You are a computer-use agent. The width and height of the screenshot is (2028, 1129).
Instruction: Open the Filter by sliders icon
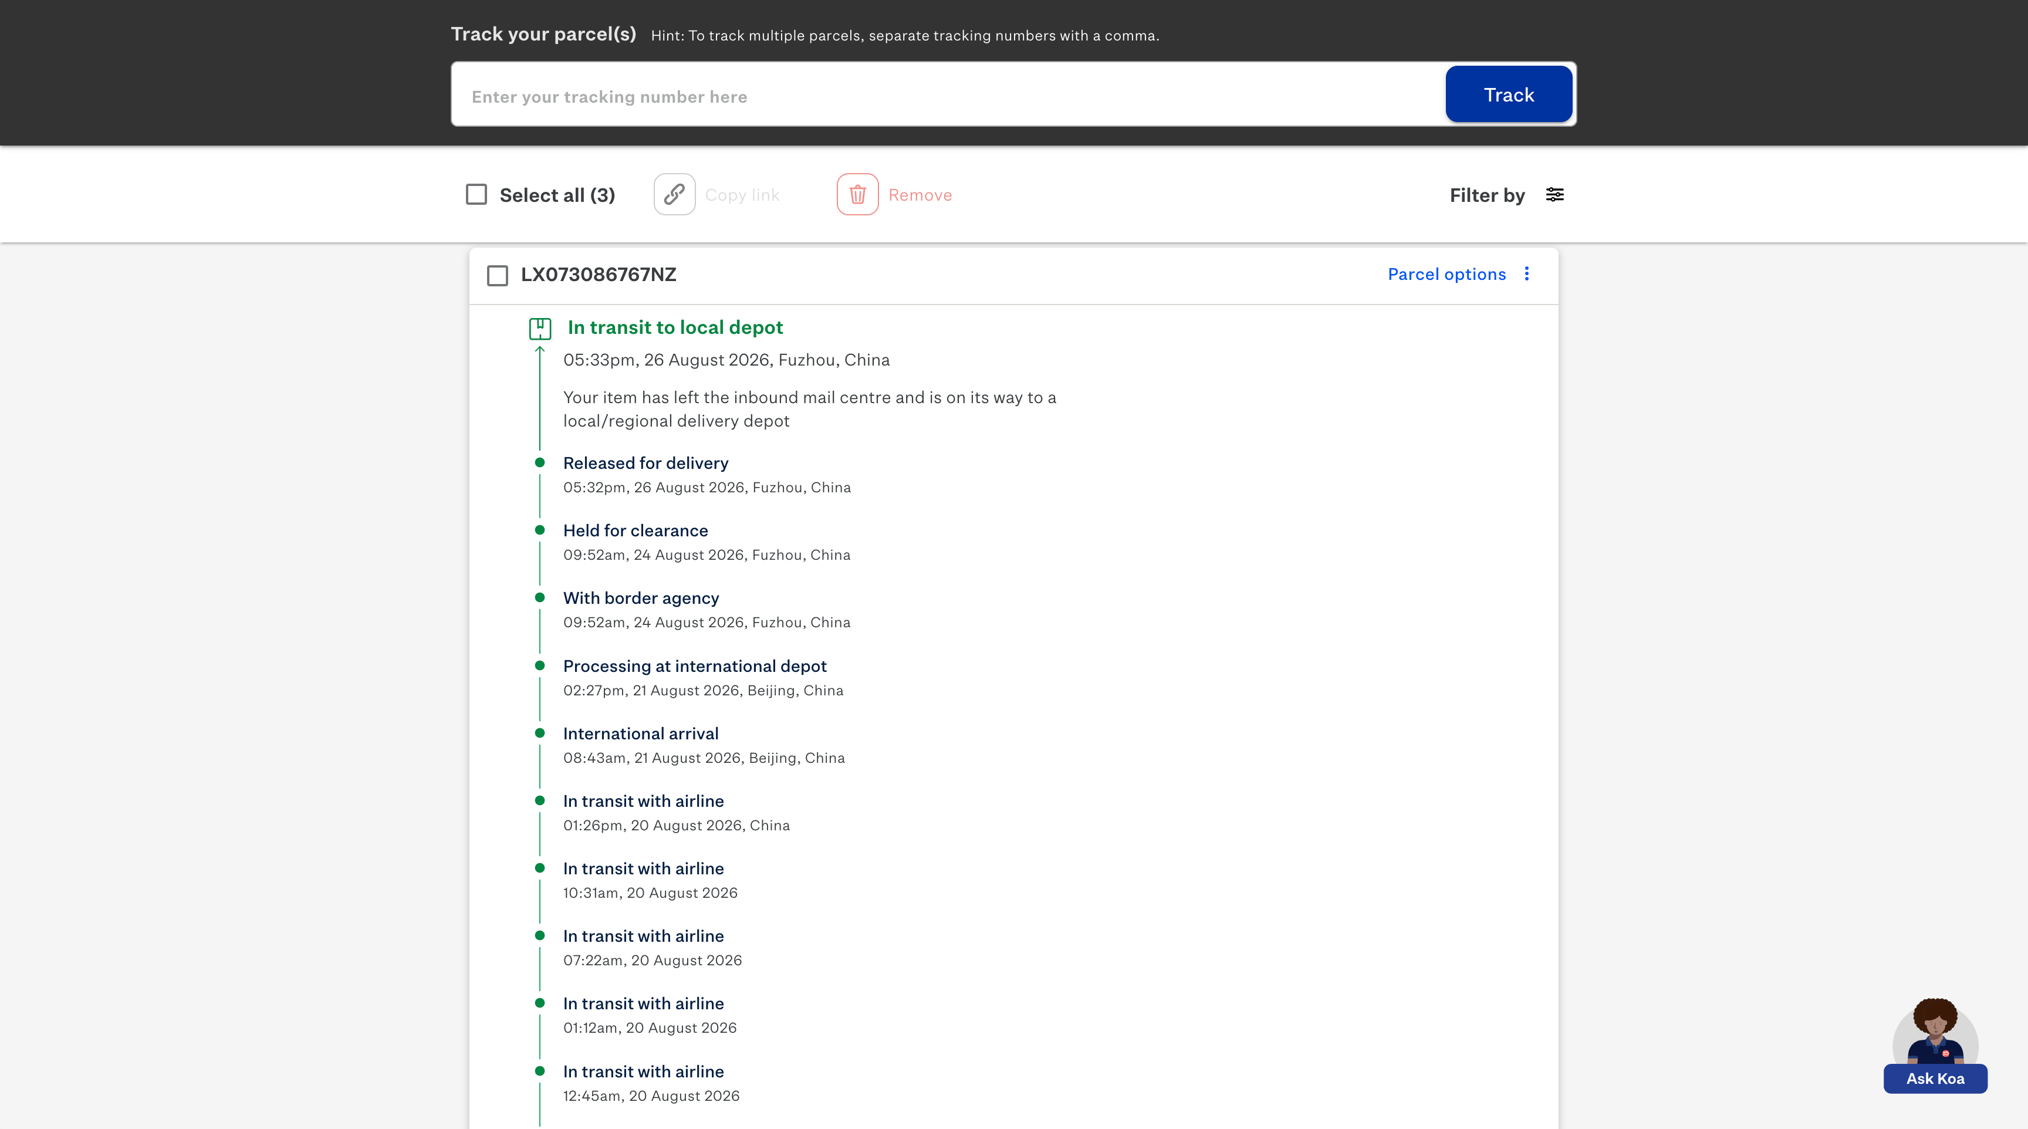pyautogui.click(x=1555, y=194)
